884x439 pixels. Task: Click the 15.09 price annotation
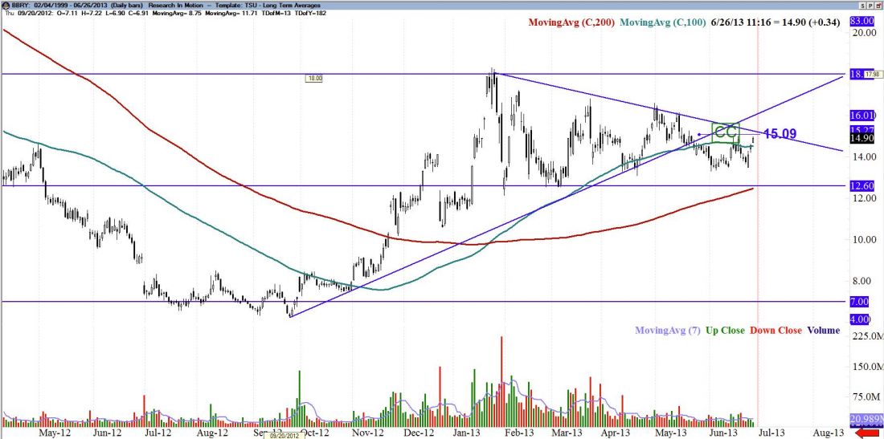tap(780, 134)
